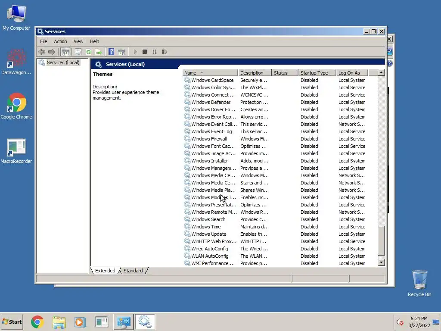
Task: Select the WLAN AutoConfig service
Action: tap(280, 256)
